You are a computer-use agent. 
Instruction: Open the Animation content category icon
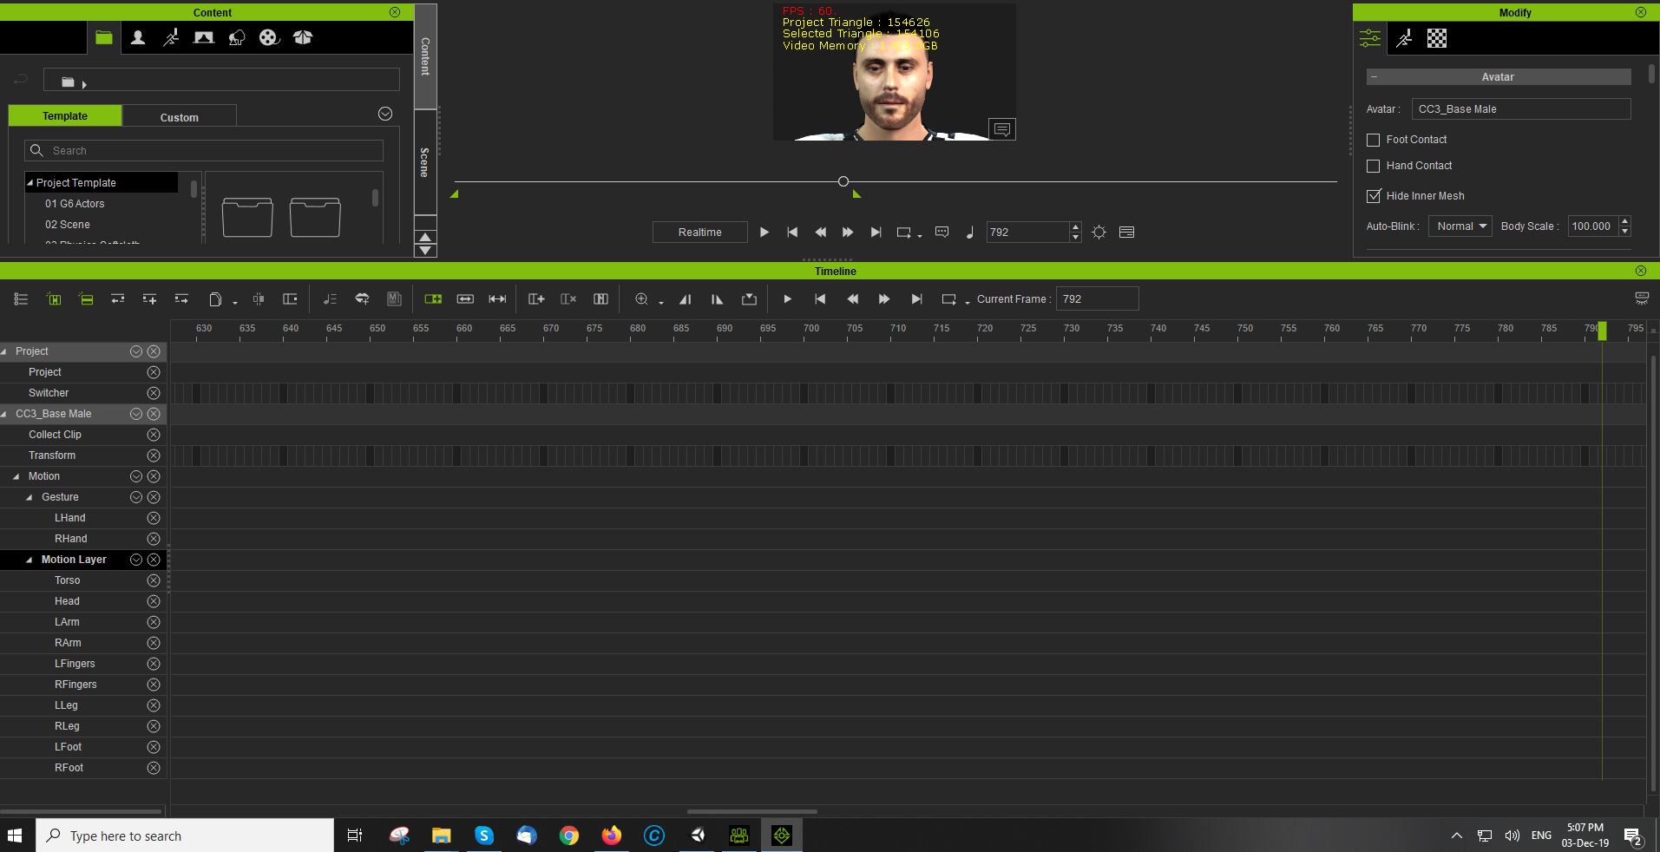tap(171, 38)
